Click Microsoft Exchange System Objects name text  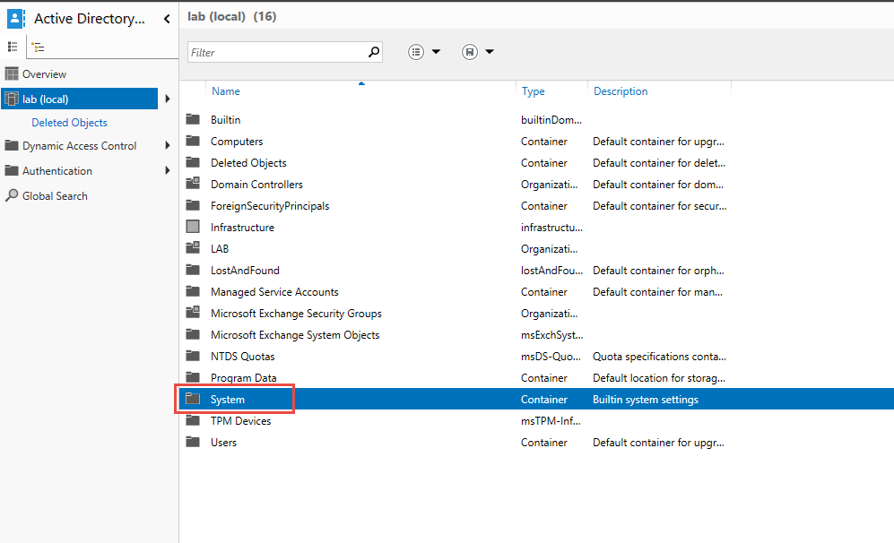tap(295, 335)
